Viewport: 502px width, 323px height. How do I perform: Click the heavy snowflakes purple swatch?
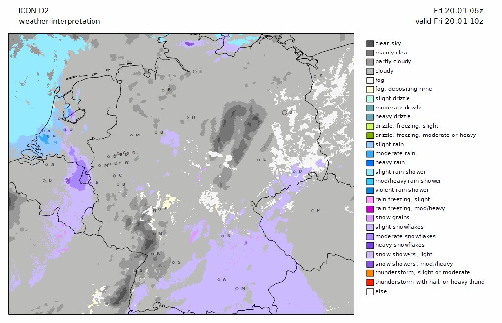[370, 245]
